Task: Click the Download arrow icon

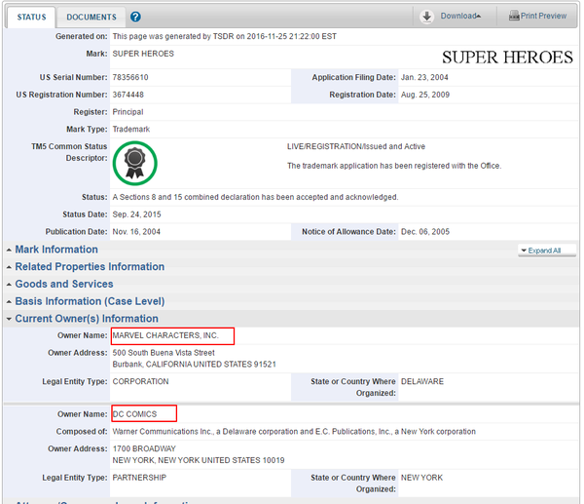Action: (427, 17)
